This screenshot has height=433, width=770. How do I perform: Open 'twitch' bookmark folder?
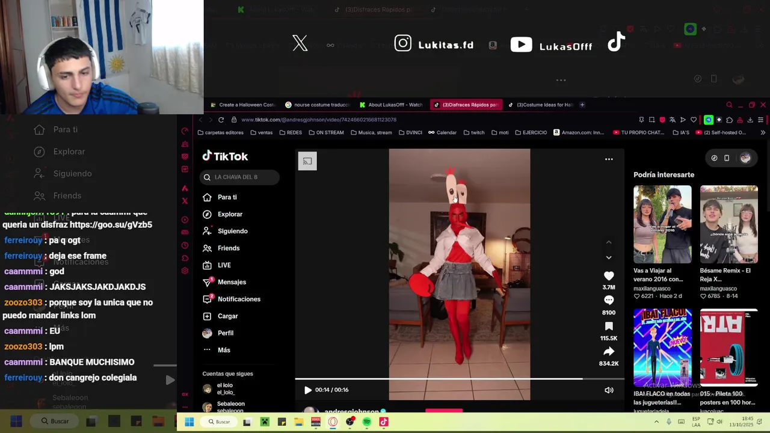point(474,132)
